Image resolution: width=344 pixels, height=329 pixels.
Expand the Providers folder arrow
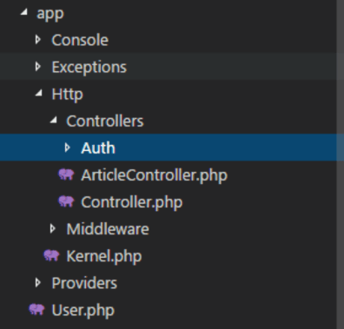(37, 283)
